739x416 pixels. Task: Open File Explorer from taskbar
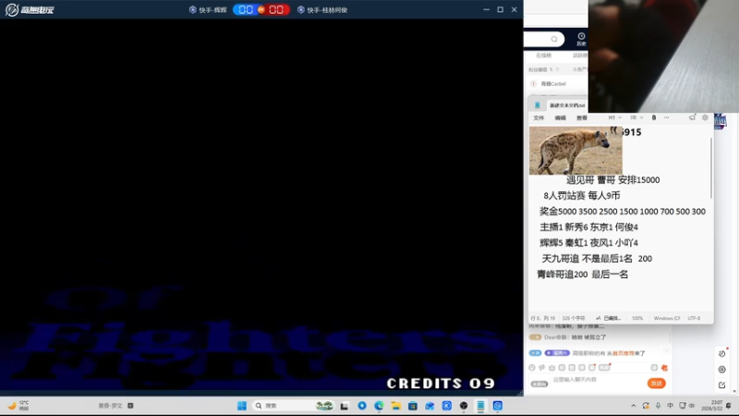[396, 406]
